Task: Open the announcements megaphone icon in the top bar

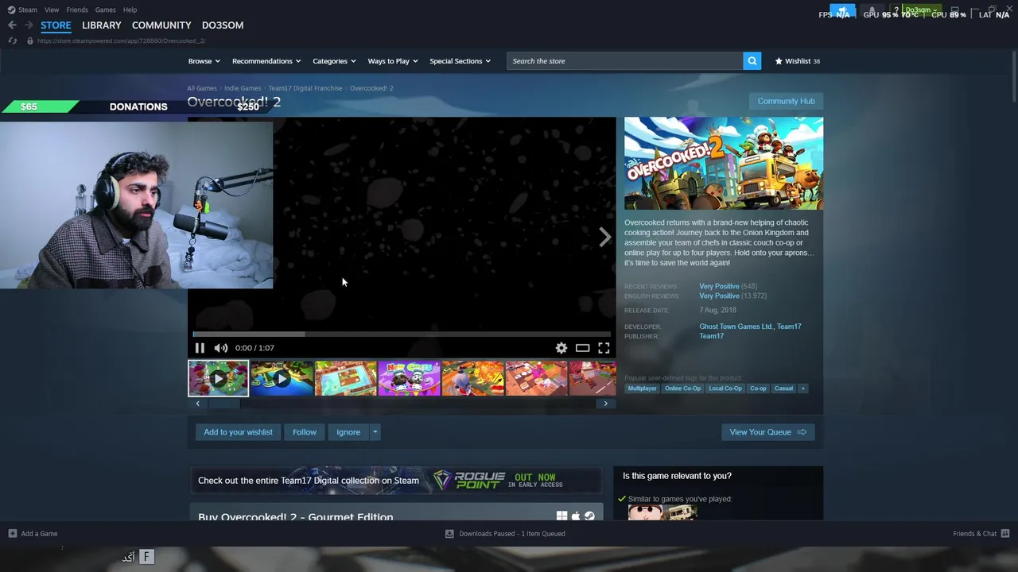Action: point(843,10)
